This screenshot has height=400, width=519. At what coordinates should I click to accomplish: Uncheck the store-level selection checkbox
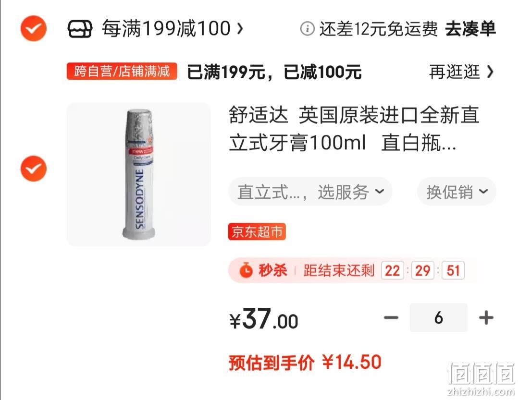click(34, 28)
